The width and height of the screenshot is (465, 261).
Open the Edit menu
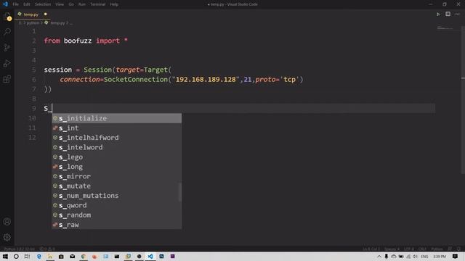click(27, 4)
